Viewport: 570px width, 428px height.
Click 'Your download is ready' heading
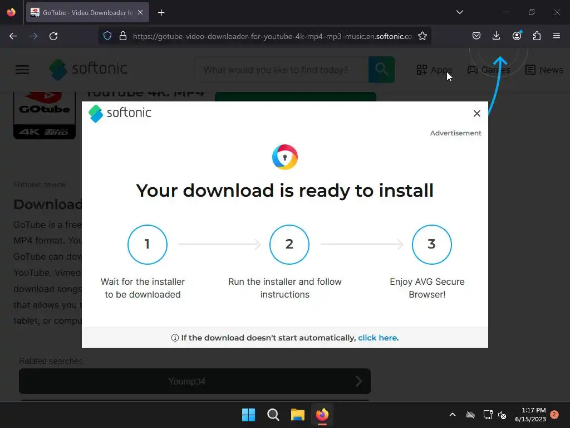285,191
